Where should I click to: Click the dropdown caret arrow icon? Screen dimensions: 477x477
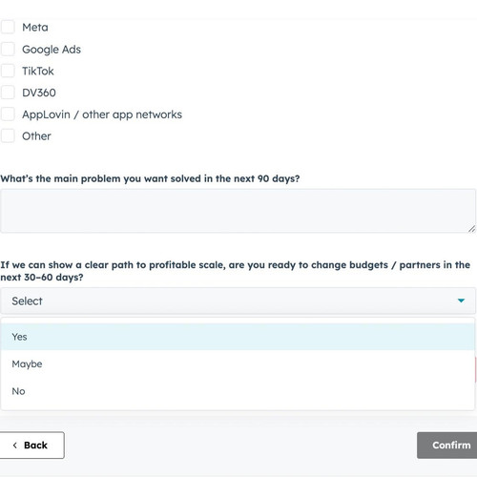click(x=461, y=301)
